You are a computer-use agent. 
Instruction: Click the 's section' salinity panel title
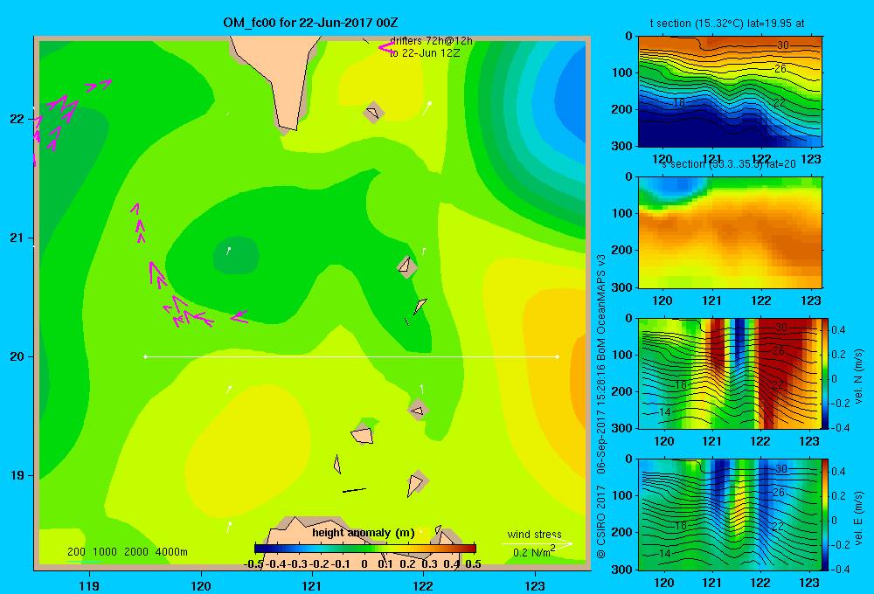(x=728, y=164)
